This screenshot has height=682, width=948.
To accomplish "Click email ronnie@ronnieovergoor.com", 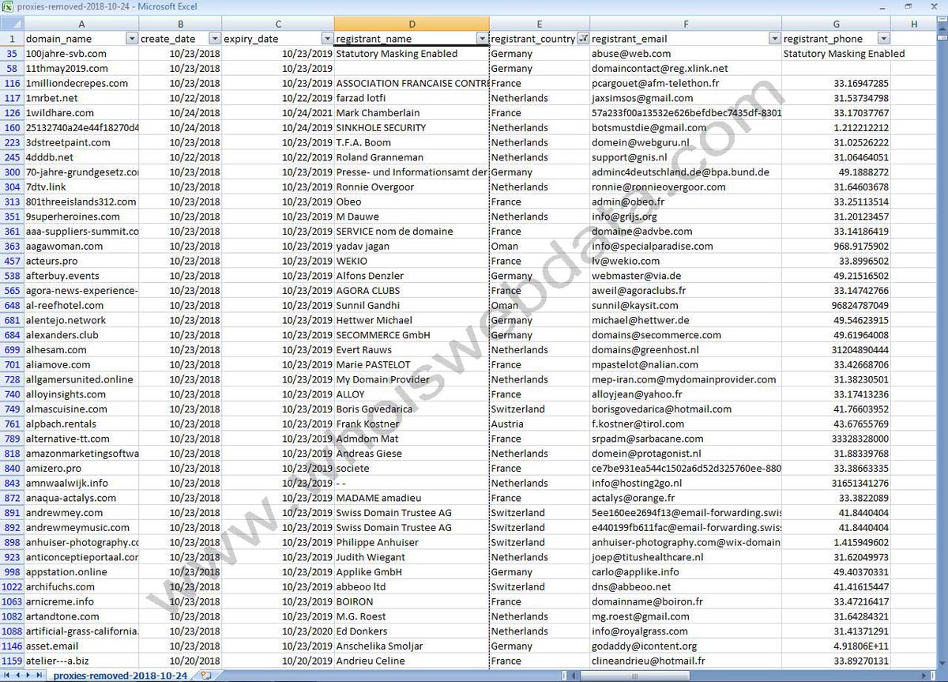I will coord(686,187).
